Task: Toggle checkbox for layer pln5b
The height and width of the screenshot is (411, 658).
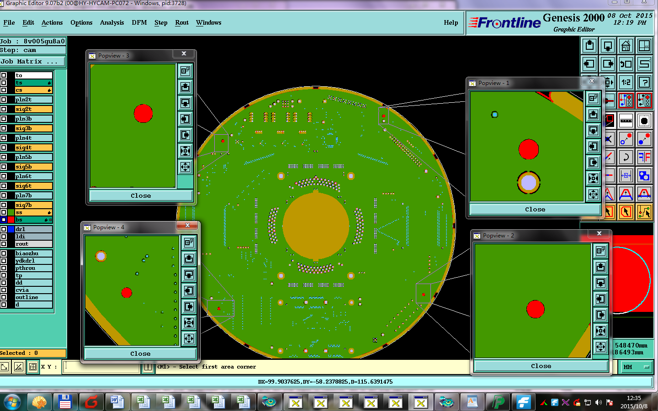Action: pos(4,157)
